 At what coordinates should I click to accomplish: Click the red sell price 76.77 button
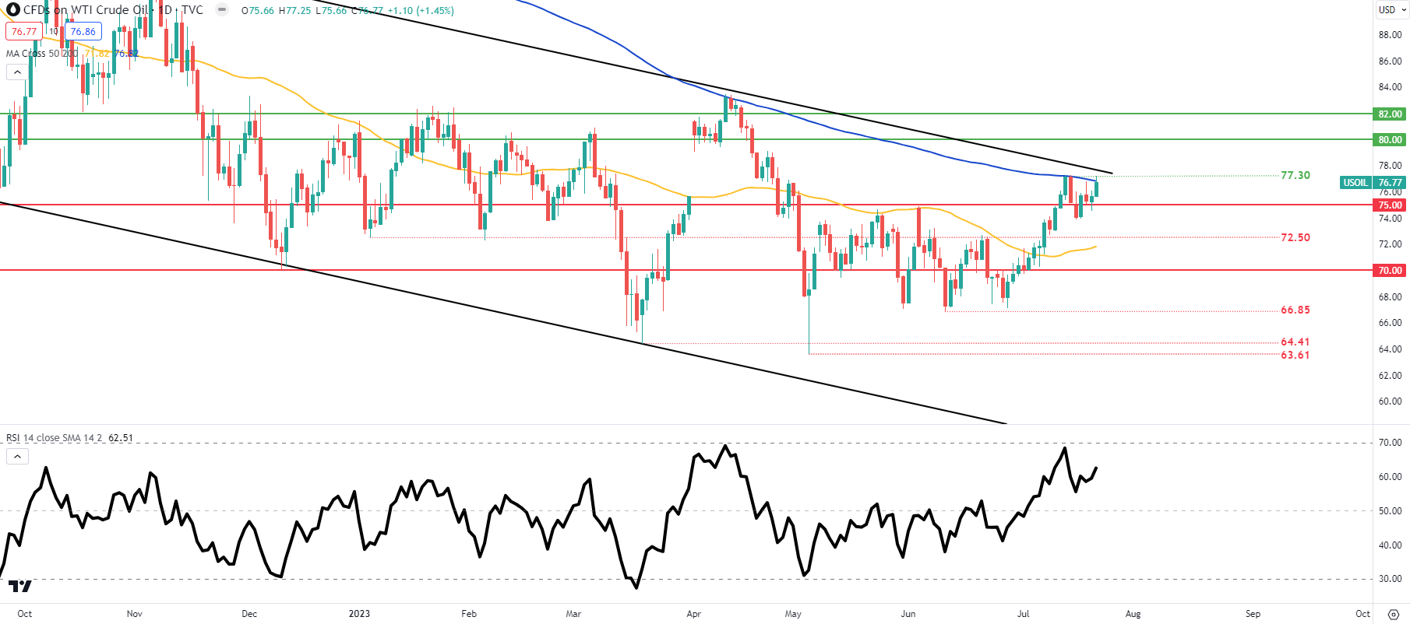(23, 32)
